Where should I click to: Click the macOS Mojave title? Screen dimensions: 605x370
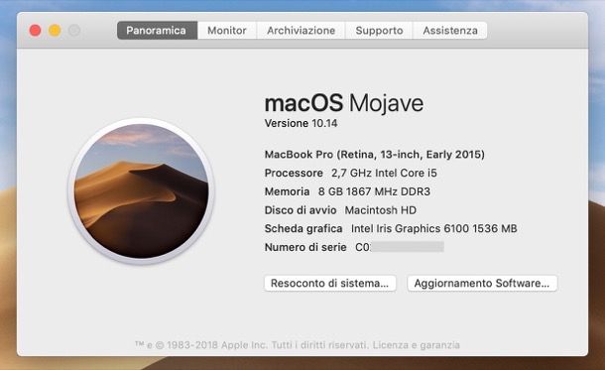pos(344,103)
